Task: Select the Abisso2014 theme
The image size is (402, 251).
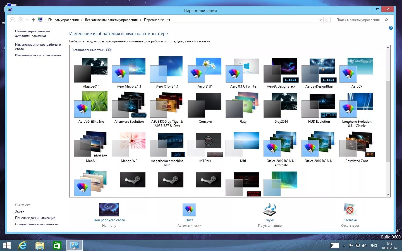Action: (91, 72)
